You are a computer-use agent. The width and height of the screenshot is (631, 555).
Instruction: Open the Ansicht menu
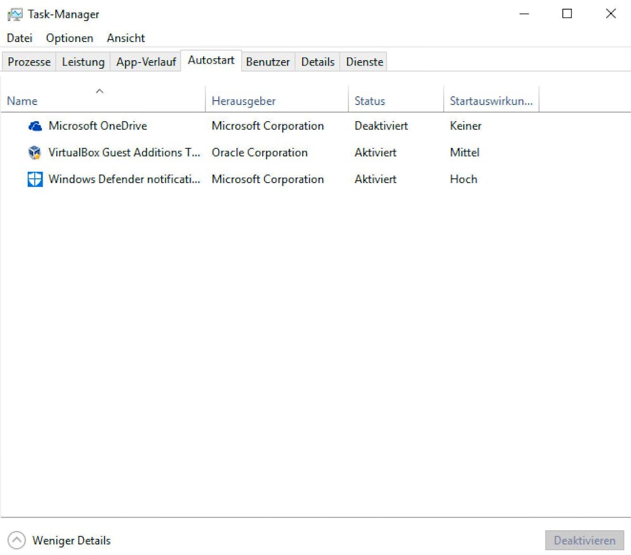[126, 38]
